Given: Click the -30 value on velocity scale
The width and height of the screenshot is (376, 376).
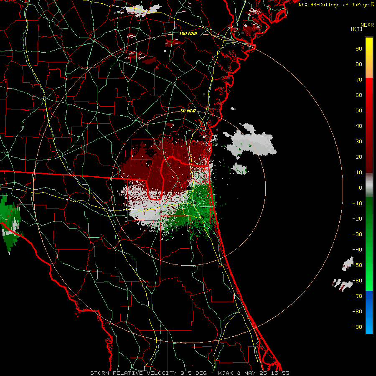Looking at the screenshot, I should [x=357, y=234].
